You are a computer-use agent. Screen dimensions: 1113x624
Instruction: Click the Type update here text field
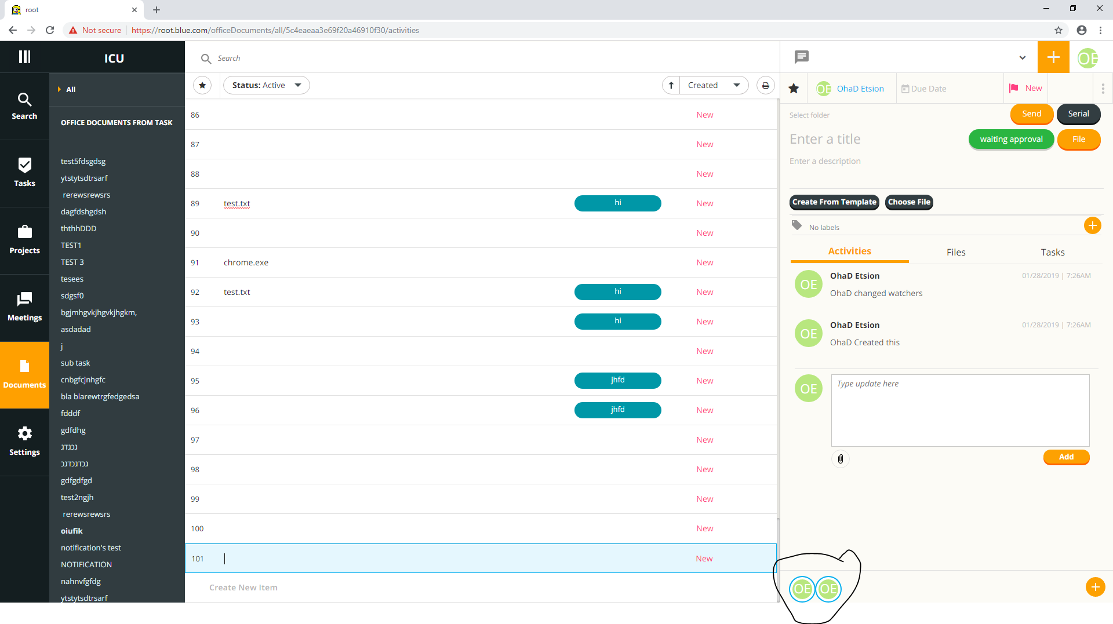[959, 410]
